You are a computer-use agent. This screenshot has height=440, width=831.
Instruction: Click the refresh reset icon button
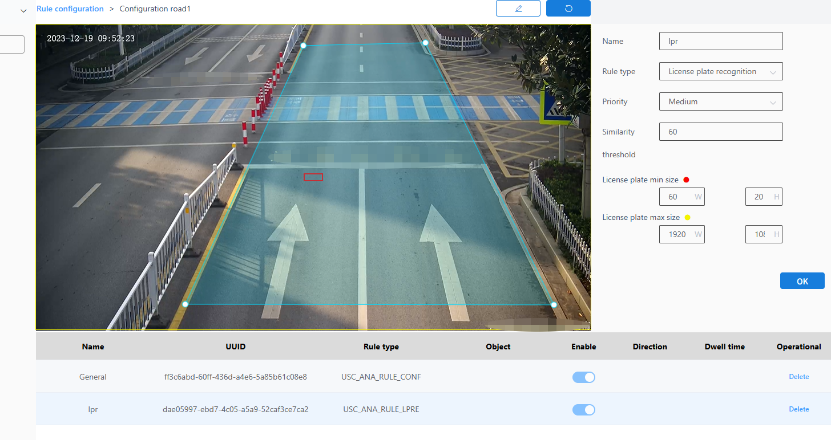(568, 9)
